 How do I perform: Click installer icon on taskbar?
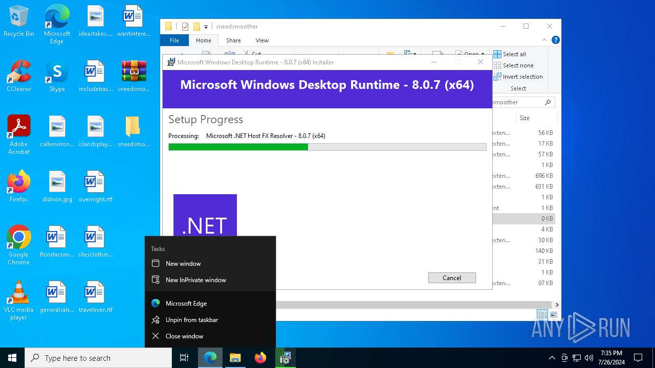coord(285,358)
